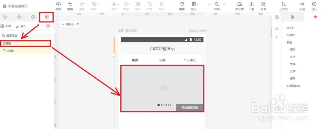Select the 轮播图副本 layer
327x129 pixels.
tap(293, 86)
